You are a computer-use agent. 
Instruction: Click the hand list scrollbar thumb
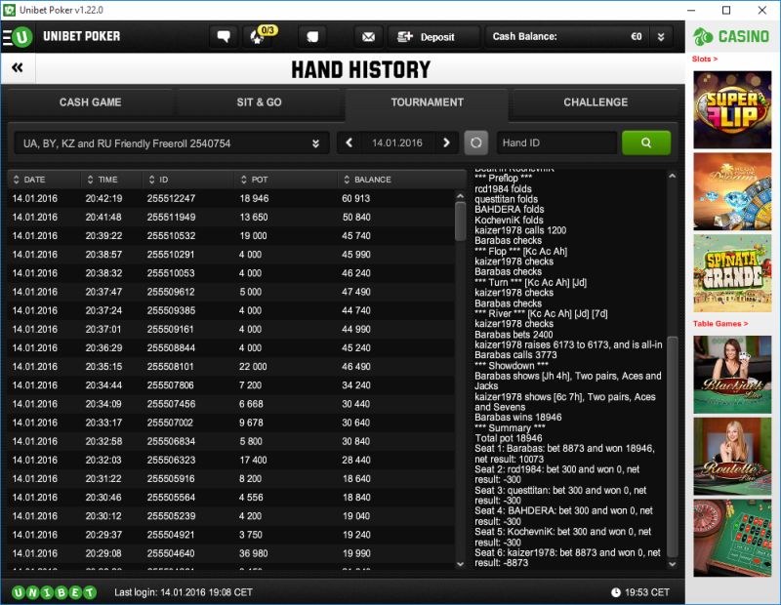point(460,222)
